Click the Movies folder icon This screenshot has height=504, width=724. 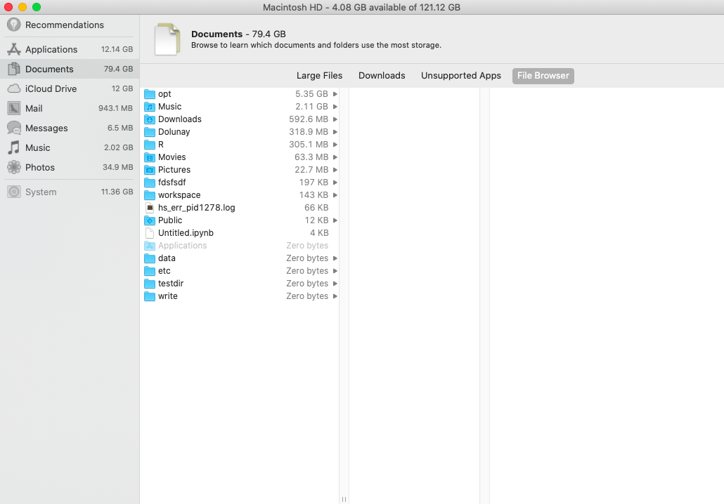point(150,157)
